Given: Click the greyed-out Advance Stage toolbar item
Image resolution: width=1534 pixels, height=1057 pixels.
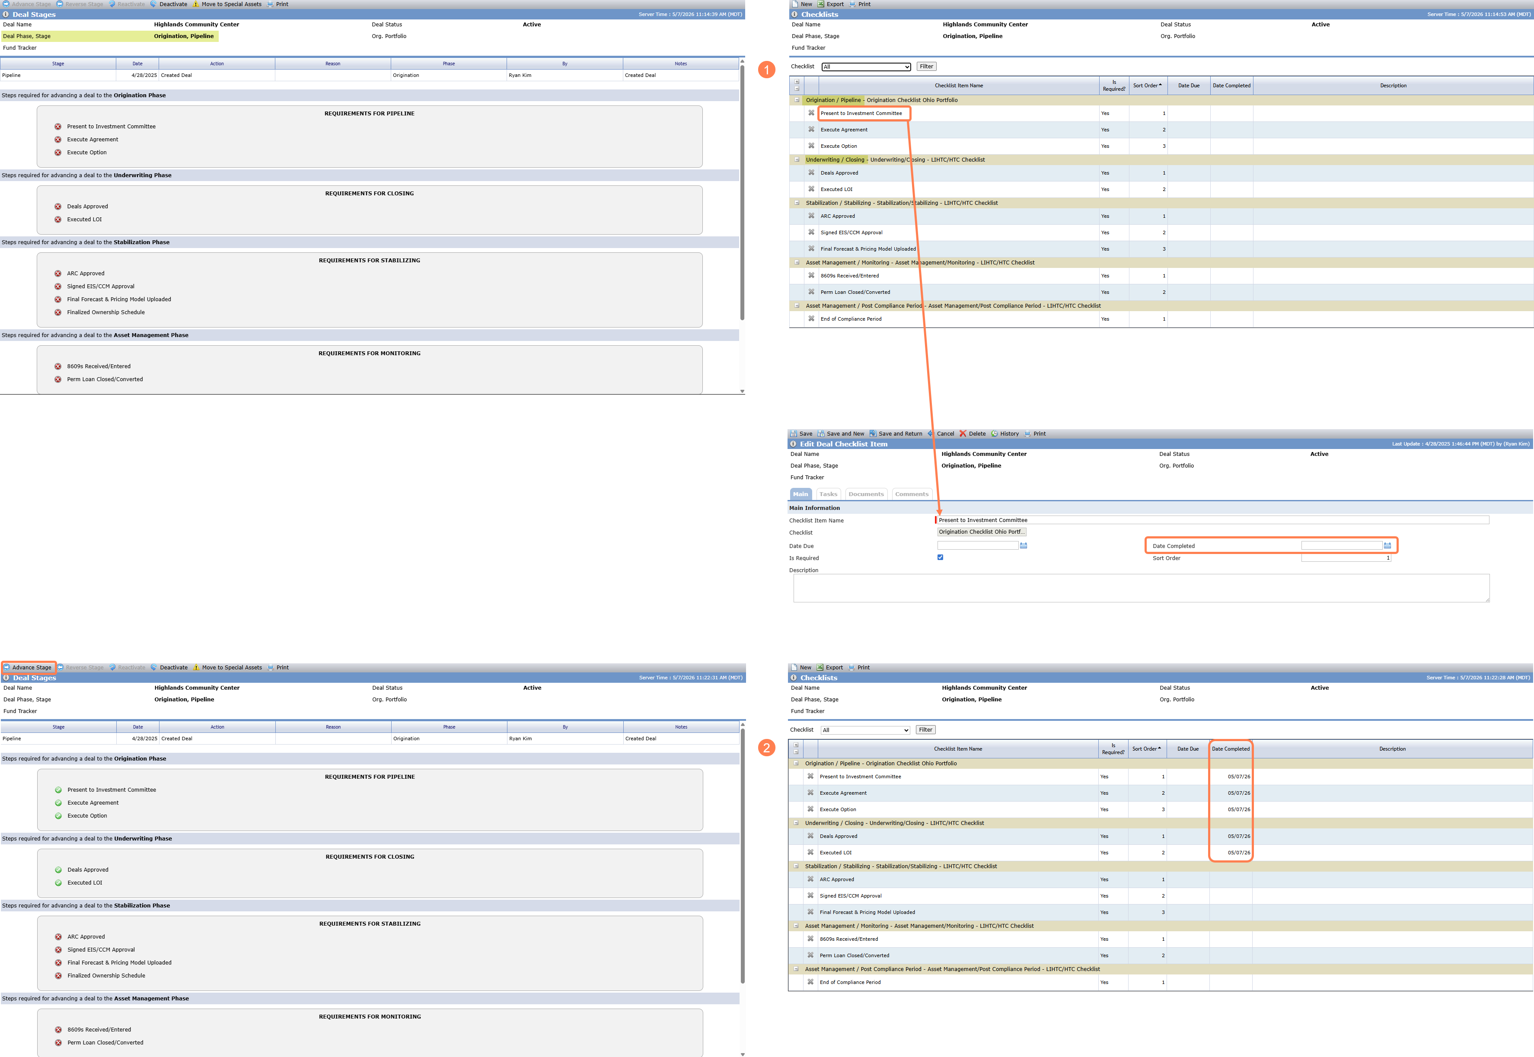Looking at the screenshot, I should pos(26,4).
